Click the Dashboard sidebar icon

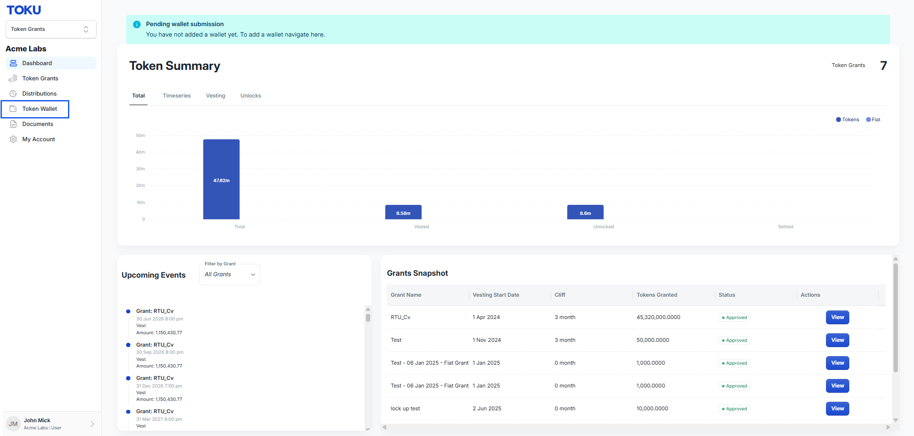coord(13,63)
